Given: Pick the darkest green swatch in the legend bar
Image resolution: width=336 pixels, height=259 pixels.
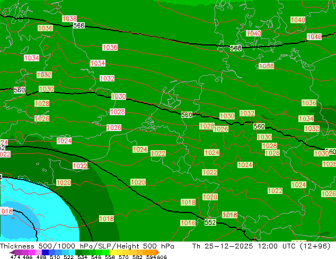Looking at the screenshot, I should [78, 252].
